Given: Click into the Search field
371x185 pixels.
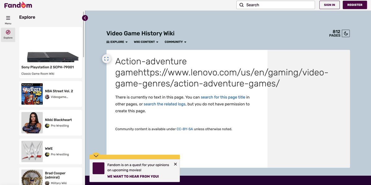Looking at the screenshot, I should (x=276, y=5).
